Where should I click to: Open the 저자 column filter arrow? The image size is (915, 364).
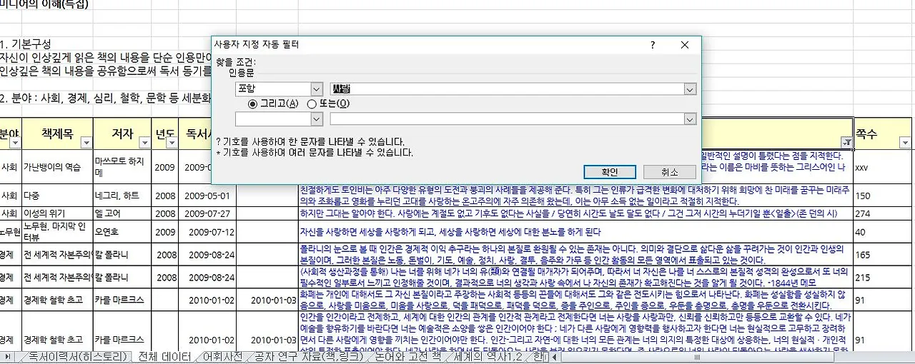[145, 143]
